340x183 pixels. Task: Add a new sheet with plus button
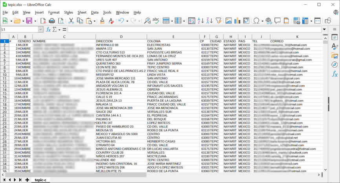click(x=27, y=180)
